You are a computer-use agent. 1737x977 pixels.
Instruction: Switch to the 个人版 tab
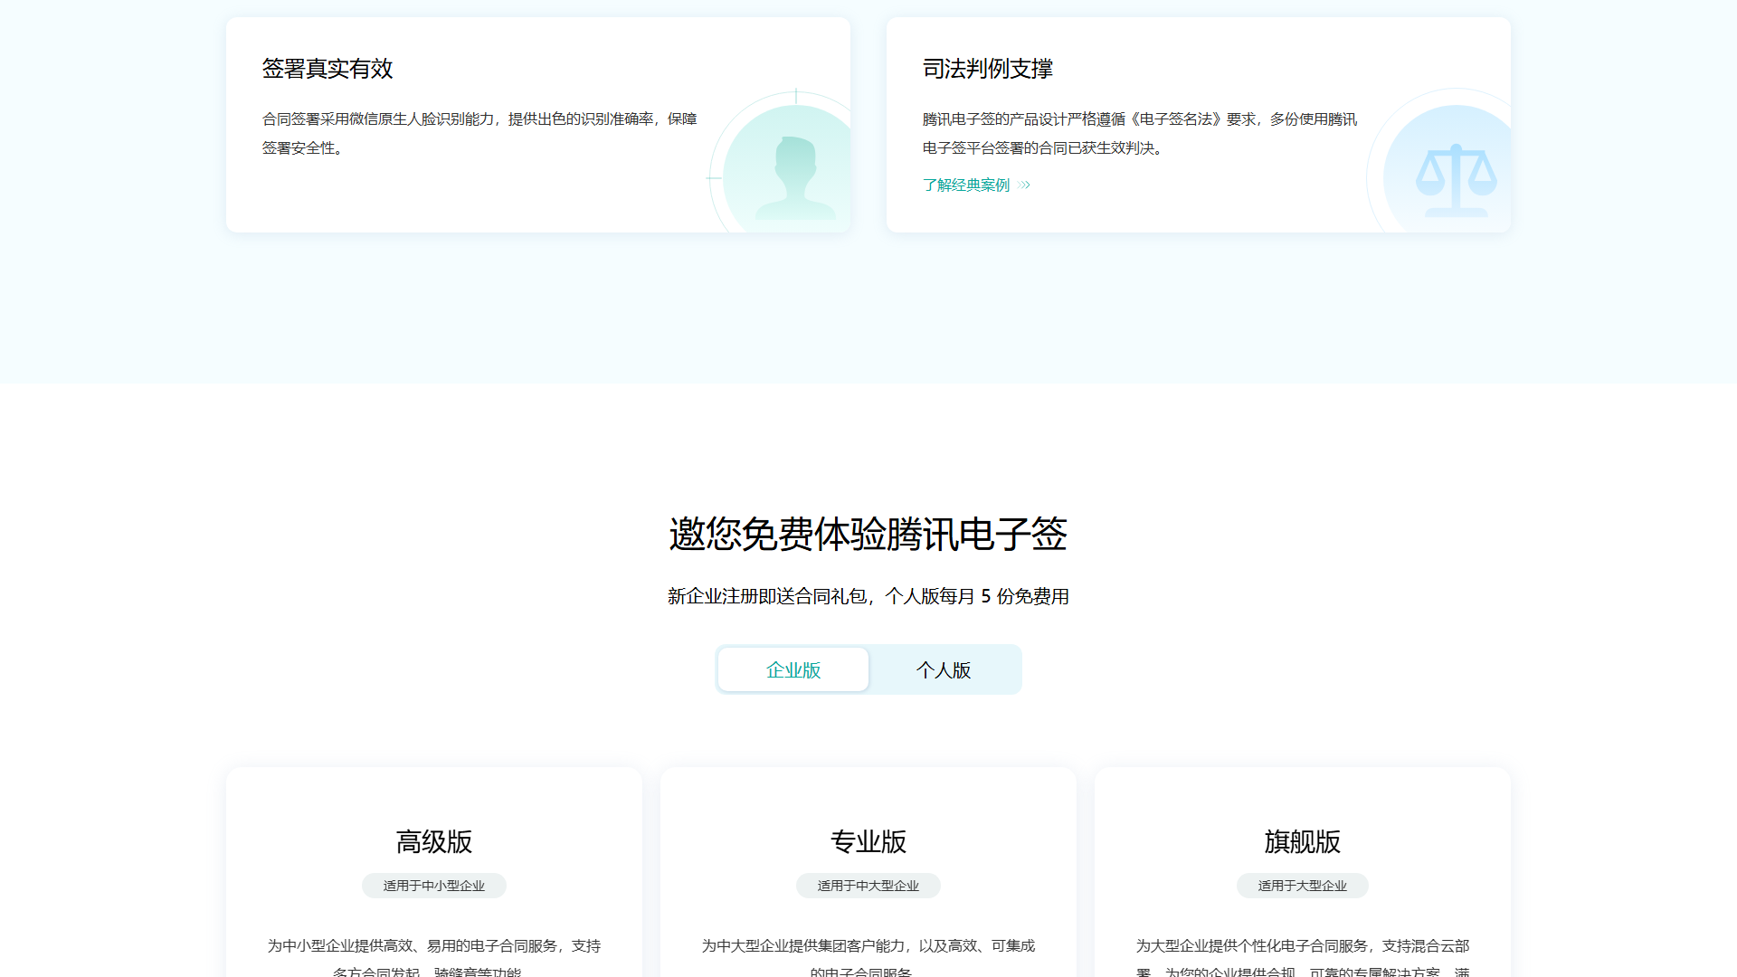click(x=944, y=669)
